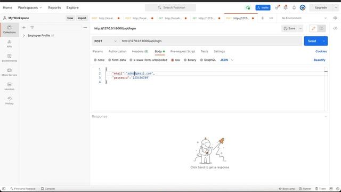Open the Mock Servers sidebar panel
This screenshot has width=341, height=192.
(x=10, y=73)
